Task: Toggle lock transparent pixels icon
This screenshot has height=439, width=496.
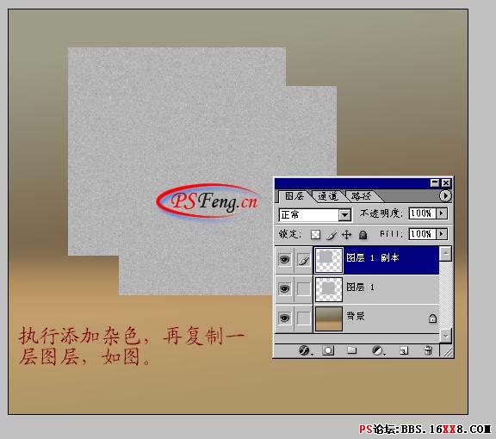Action: click(315, 234)
